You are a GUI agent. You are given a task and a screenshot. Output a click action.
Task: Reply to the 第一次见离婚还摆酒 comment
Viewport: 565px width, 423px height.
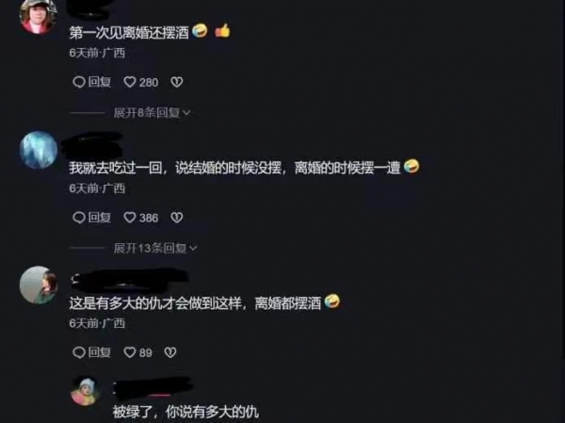[91, 82]
